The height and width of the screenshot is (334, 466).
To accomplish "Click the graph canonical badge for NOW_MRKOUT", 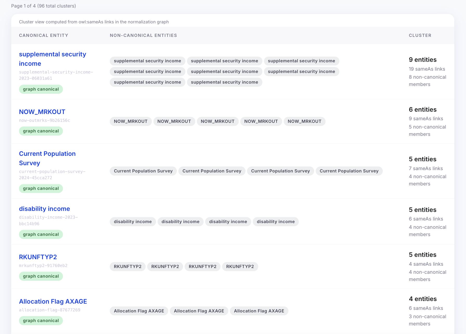I will 41,131.
